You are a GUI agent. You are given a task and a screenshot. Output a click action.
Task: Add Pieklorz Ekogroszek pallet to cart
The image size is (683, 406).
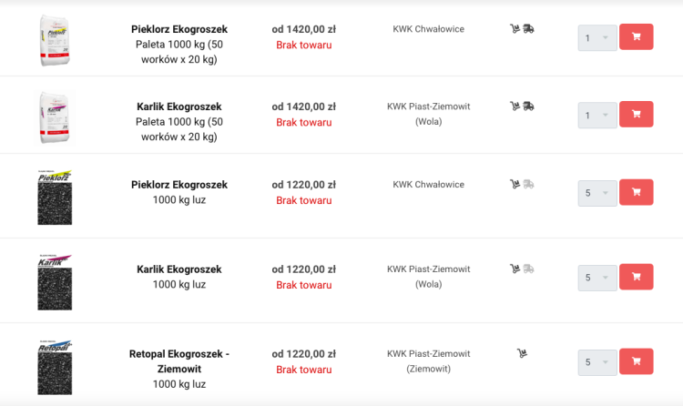click(636, 37)
